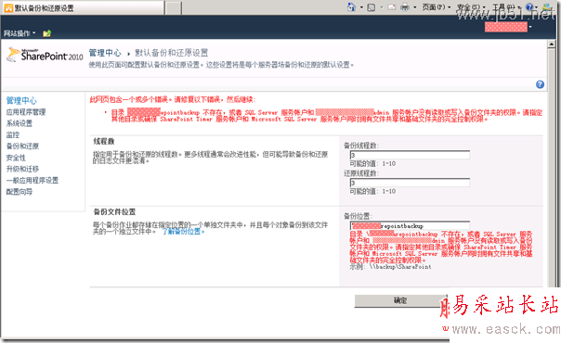The width and height of the screenshot is (561, 343).
Task: Click the browser Help question icon
Action: 529,7
